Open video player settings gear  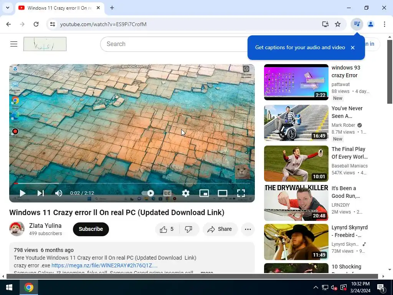pos(186,193)
